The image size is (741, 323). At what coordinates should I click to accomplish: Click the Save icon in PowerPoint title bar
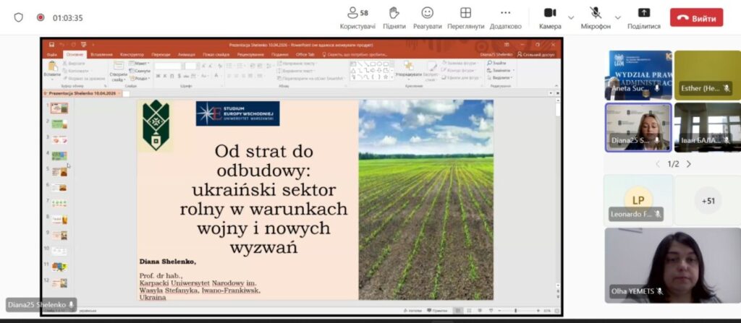(52, 44)
